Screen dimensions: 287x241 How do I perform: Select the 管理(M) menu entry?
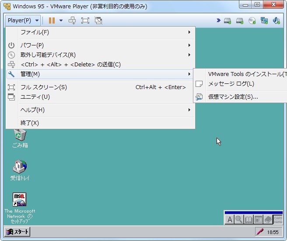tap(101, 74)
